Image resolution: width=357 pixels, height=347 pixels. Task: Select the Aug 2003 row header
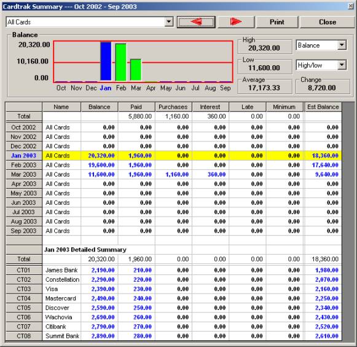[x=24, y=221]
